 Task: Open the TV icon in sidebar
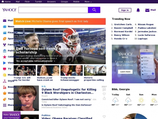[4, 69]
